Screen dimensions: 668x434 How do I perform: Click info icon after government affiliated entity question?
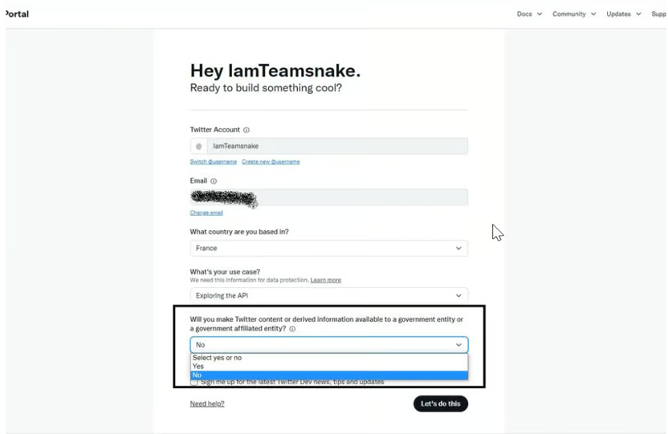click(292, 329)
